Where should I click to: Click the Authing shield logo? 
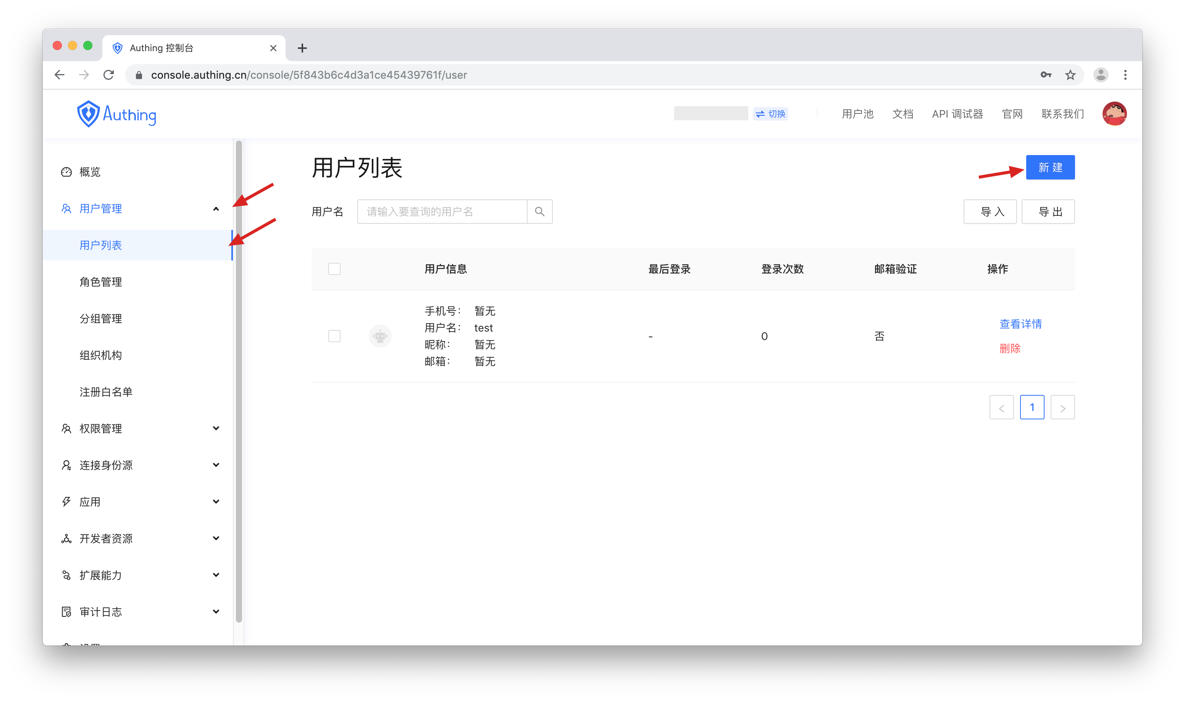pos(88,114)
